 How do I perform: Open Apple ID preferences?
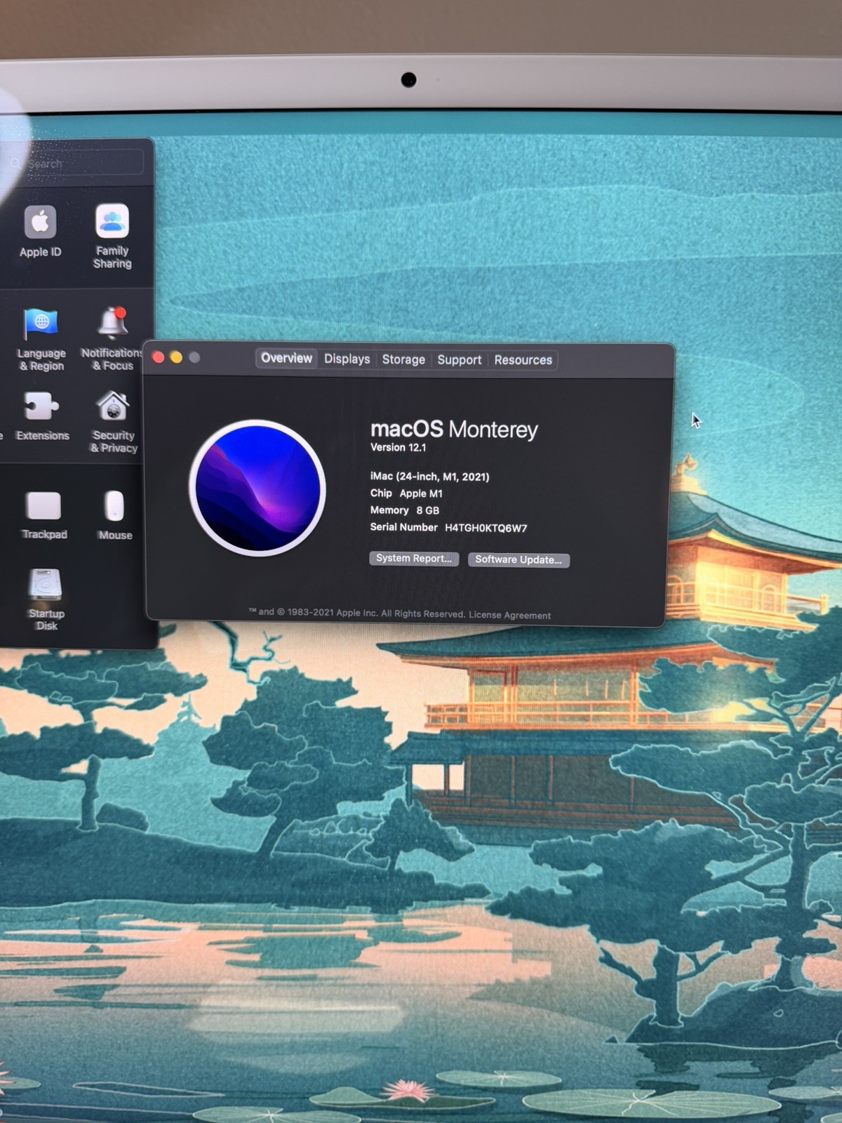pyautogui.click(x=41, y=232)
